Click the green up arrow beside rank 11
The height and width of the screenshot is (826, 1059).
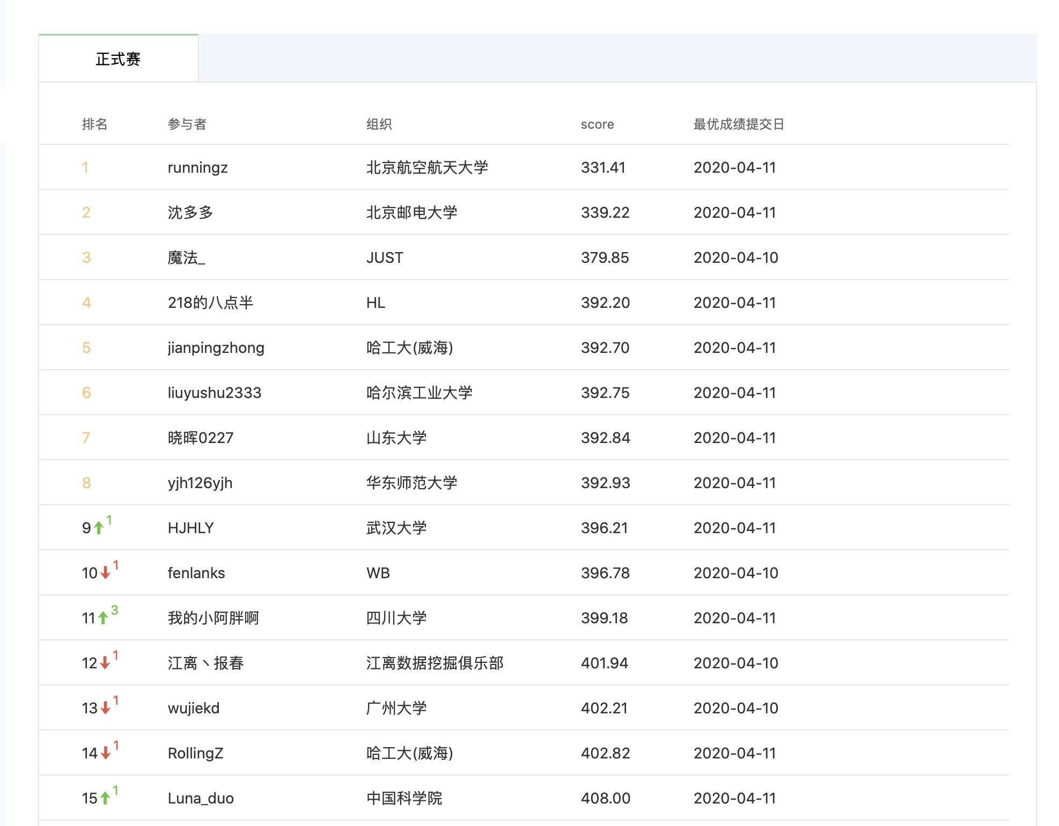[x=103, y=618]
